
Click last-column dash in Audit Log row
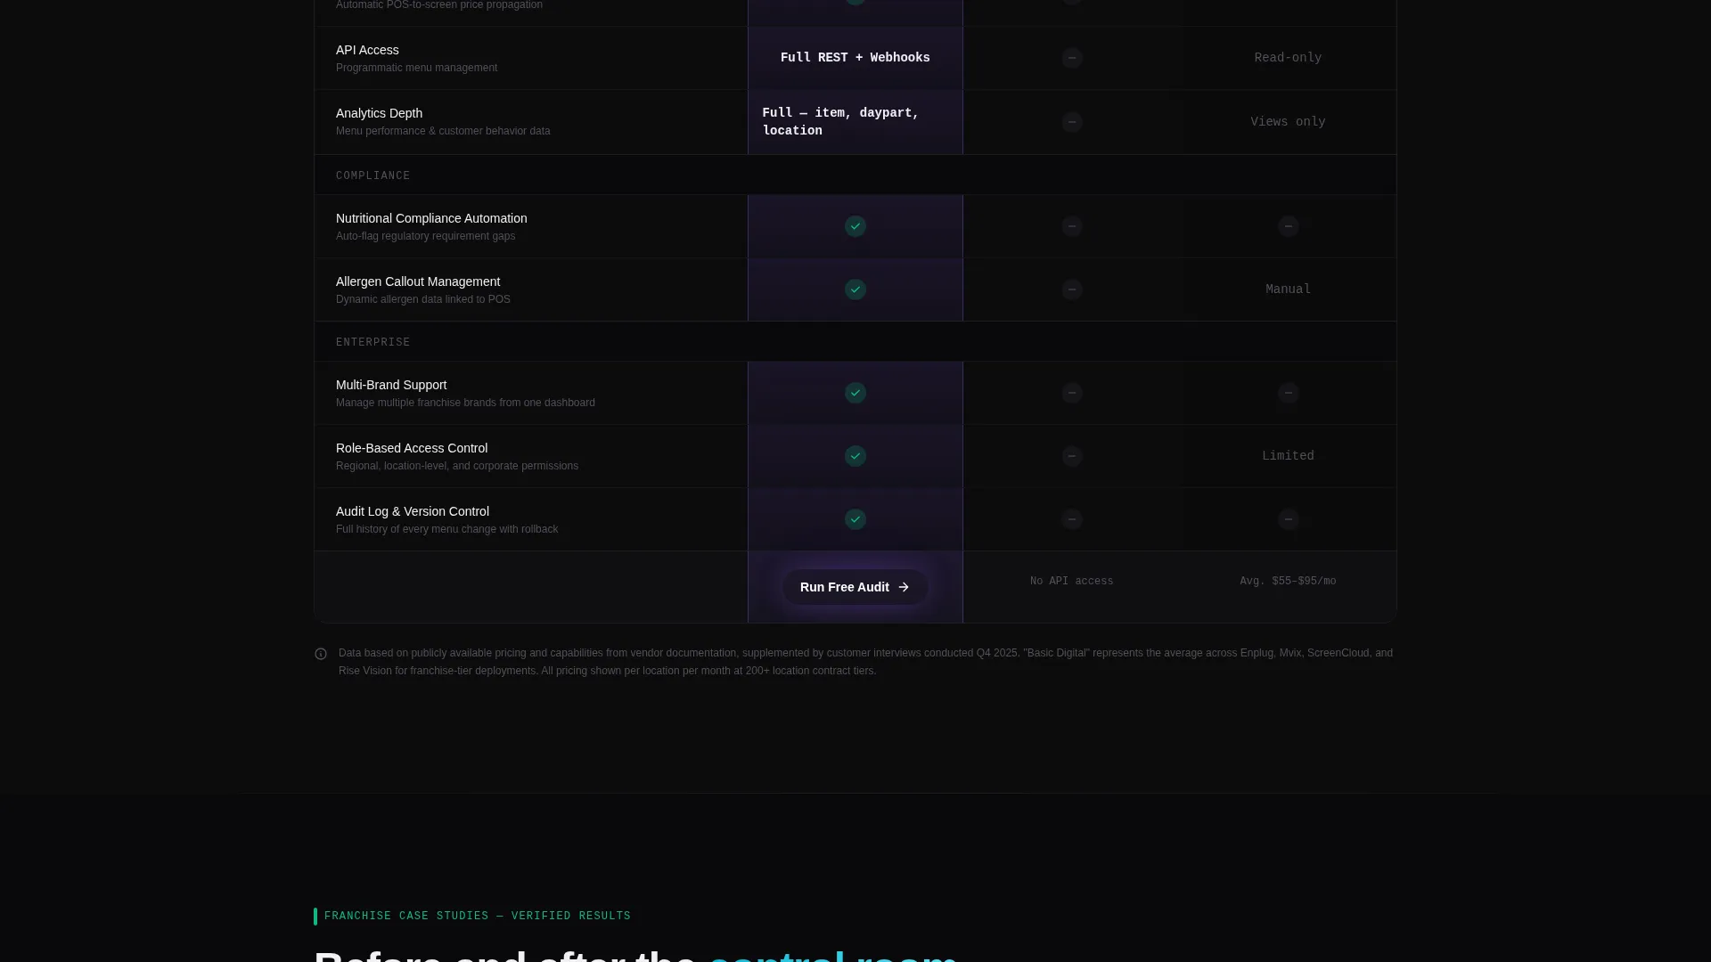coord(1289,519)
